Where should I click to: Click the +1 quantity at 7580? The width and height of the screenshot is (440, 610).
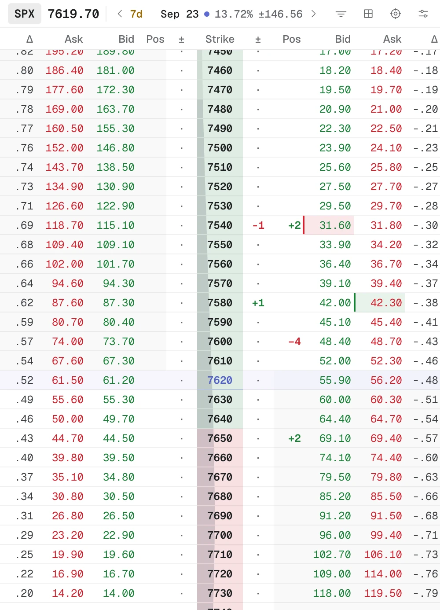point(258,303)
